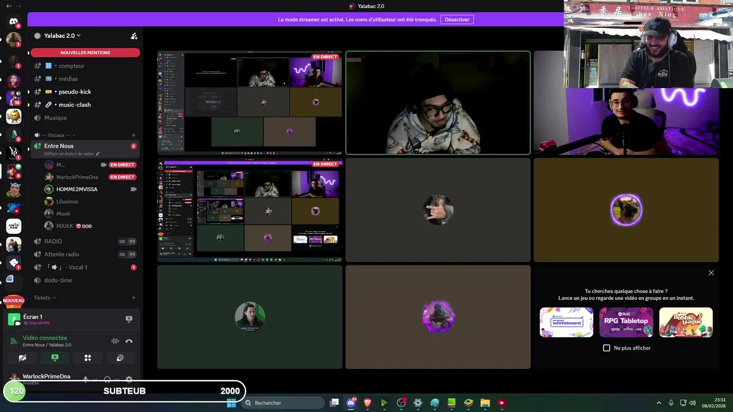This screenshot has height=412, width=733.
Task: Open taskbar Task View icon
Action: pos(334,403)
